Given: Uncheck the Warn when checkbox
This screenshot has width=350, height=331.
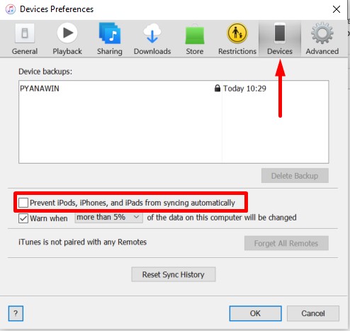Looking at the screenshot, I should 23,218.
